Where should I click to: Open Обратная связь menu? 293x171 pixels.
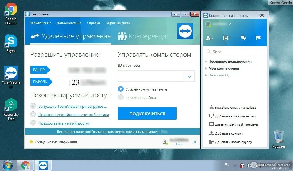pos(118,23)
